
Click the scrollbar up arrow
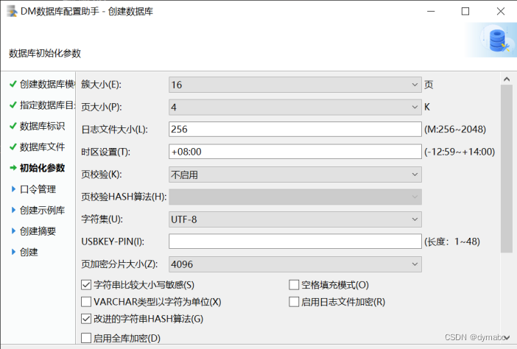pyautogui.click(x=507, y=79)
